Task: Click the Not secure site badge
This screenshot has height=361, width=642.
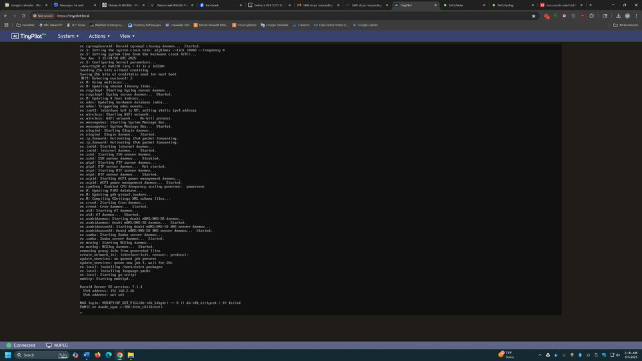Action: point(43,16)
